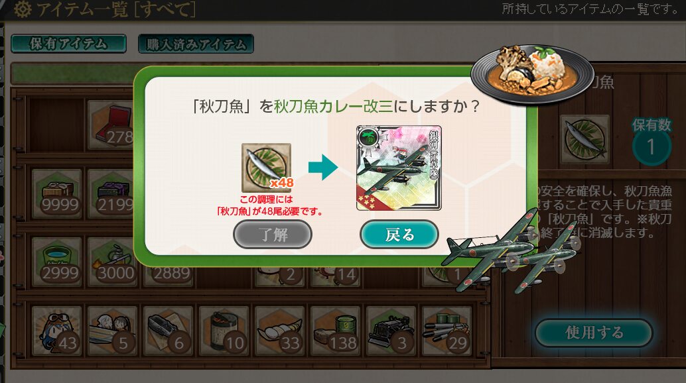
Task: Switch to 購入済みアイテム tab
Action: [196, 44]
